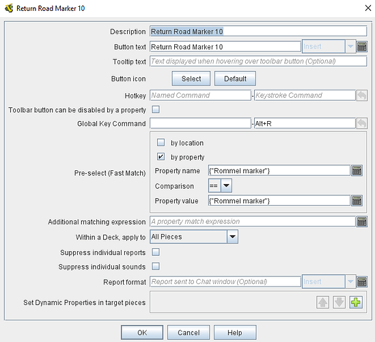This screenshot has height=342, width=375.
Task: Uncheck the 'by property' checkbox
Action: [161, 157]
